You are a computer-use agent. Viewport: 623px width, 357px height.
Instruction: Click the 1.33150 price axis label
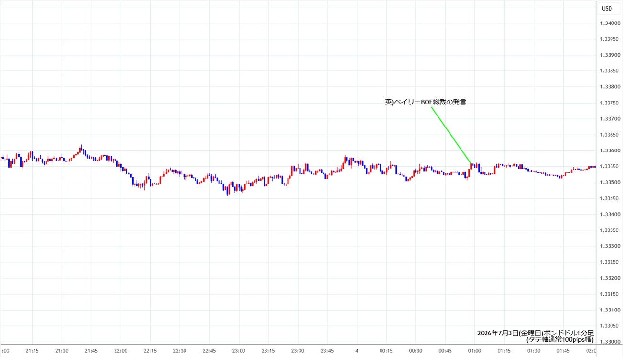click(x=609, y=294)
